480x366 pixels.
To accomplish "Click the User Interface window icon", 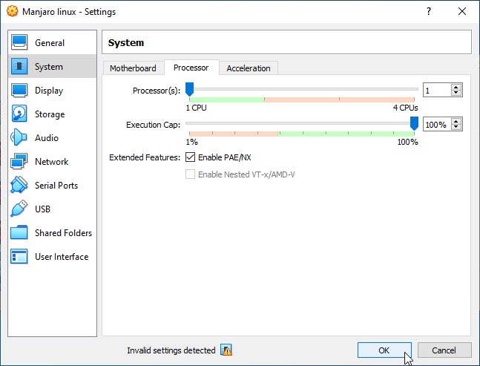I will pos(19,256).
